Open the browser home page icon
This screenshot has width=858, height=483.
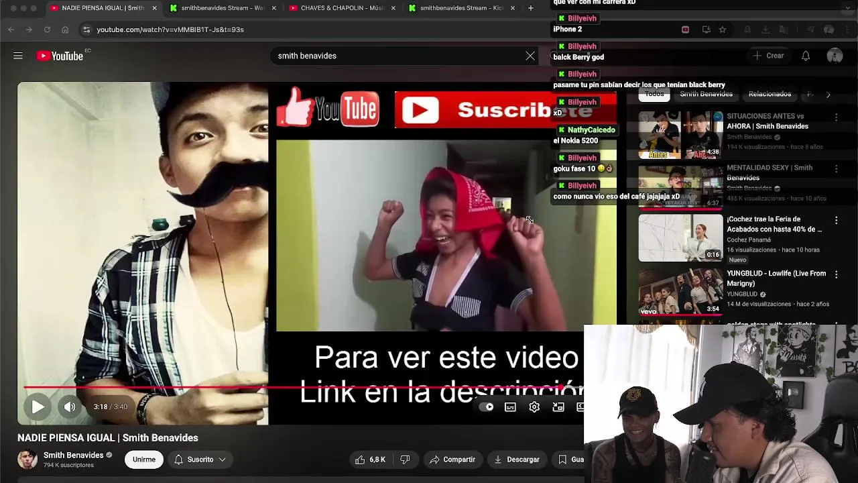pyautogui.click(x=65, y=30)
